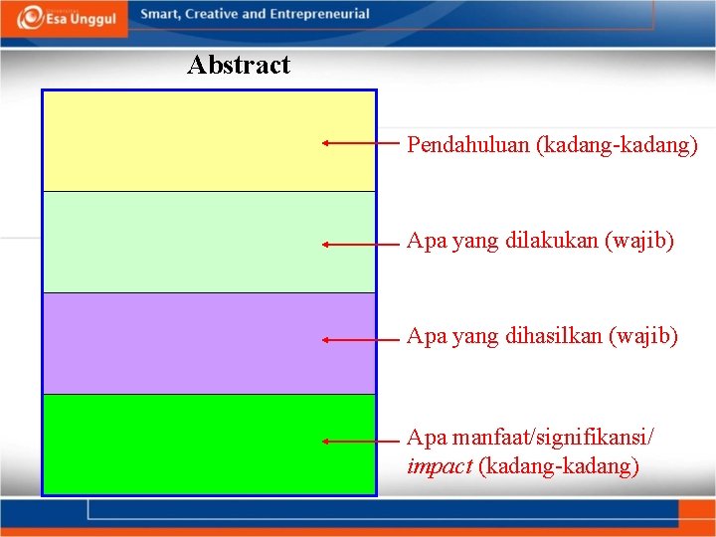The image size is (716, 537).
Task: Click the purple 'dihasilkan' section block
Action: (209, 343)
